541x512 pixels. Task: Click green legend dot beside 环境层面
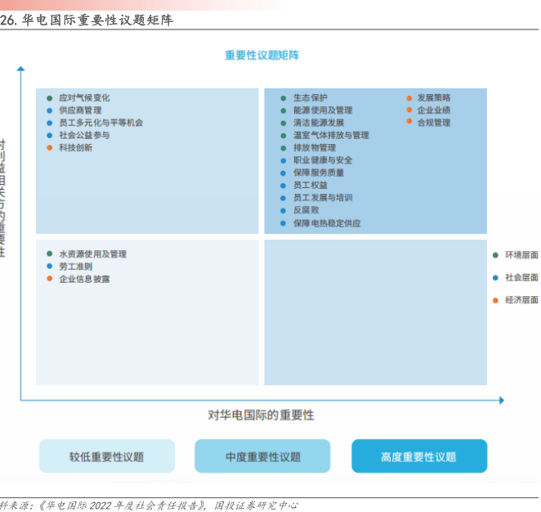(x=495, y=255)
